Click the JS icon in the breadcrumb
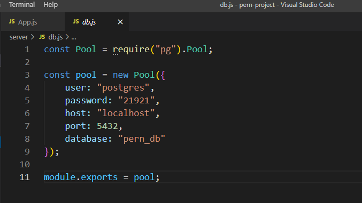Screen dimensions: 362x203 tap(42, 37)
